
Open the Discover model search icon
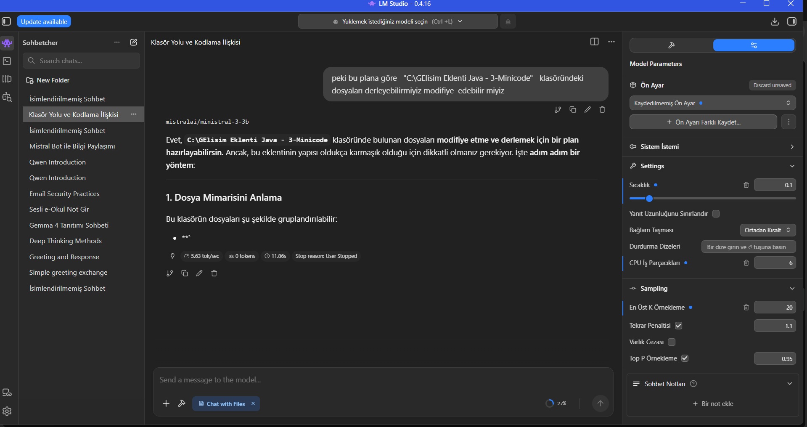pos(7,98)
